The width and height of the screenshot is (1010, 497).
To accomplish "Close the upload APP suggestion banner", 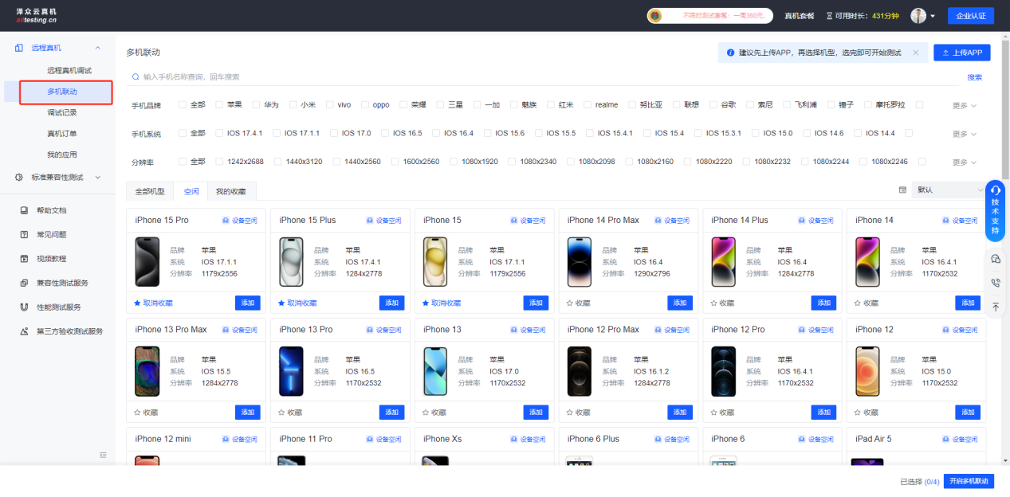I will click(915, 53).
